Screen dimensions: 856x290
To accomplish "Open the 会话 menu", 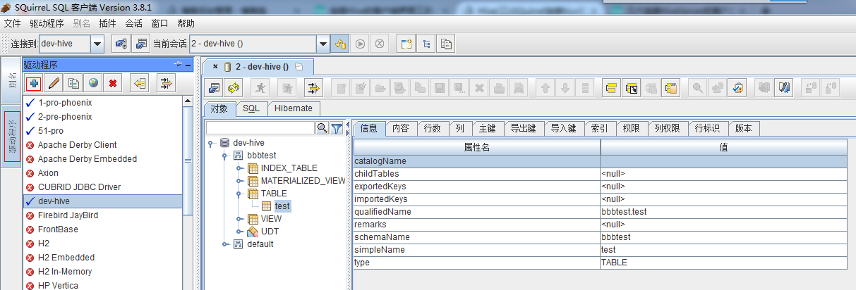I will 133,23.
